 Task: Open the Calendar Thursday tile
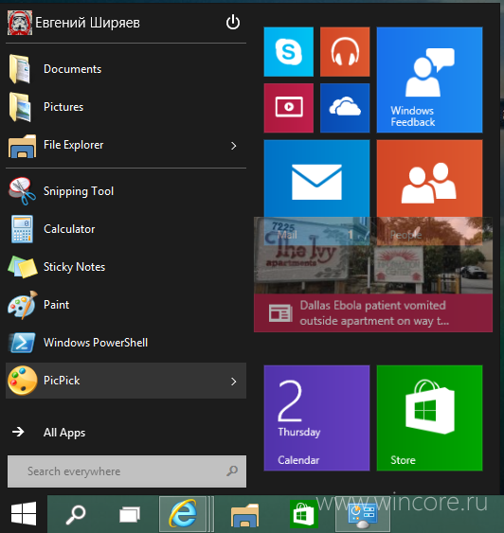click(x=316, y=418)
